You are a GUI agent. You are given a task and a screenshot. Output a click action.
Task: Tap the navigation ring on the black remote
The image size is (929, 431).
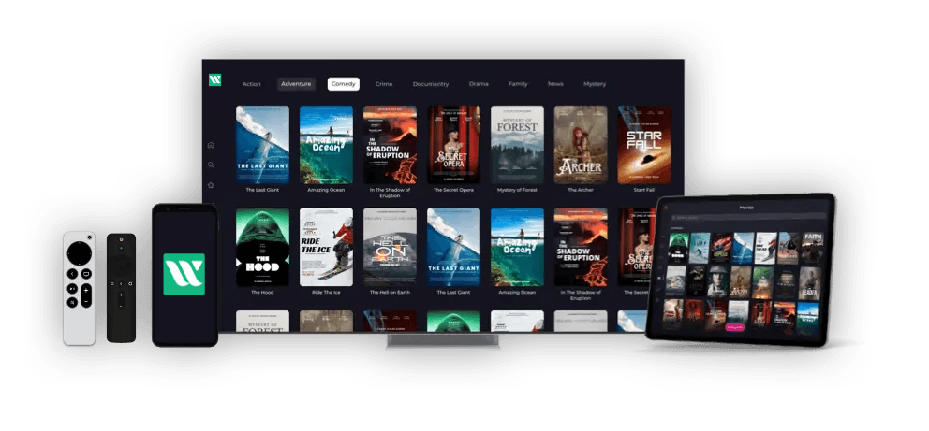coord(121,265)
